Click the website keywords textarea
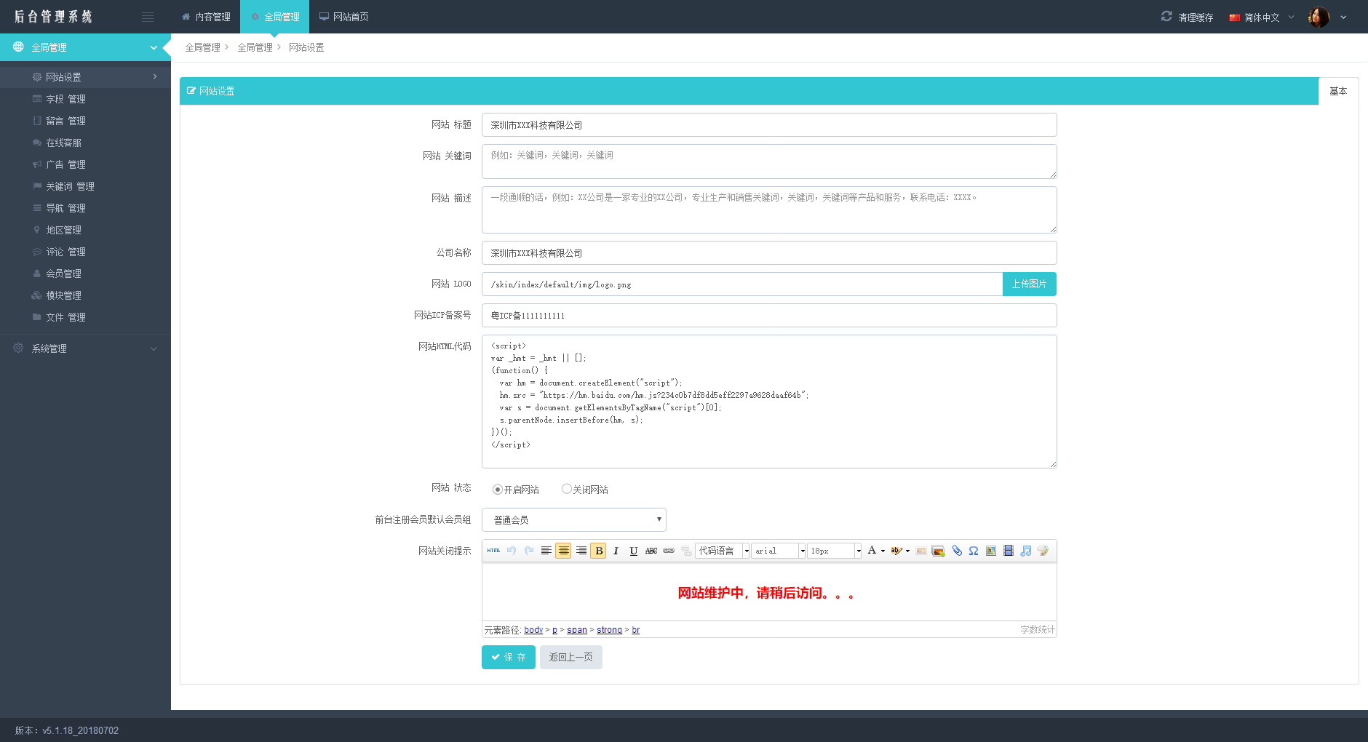Image resolution: width=1368 pixels, height=742 pixels. coord(769,161)
